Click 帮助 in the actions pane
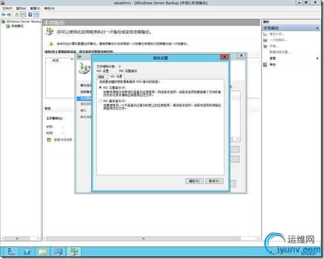 pyautogui.click(x=272, y=64)
